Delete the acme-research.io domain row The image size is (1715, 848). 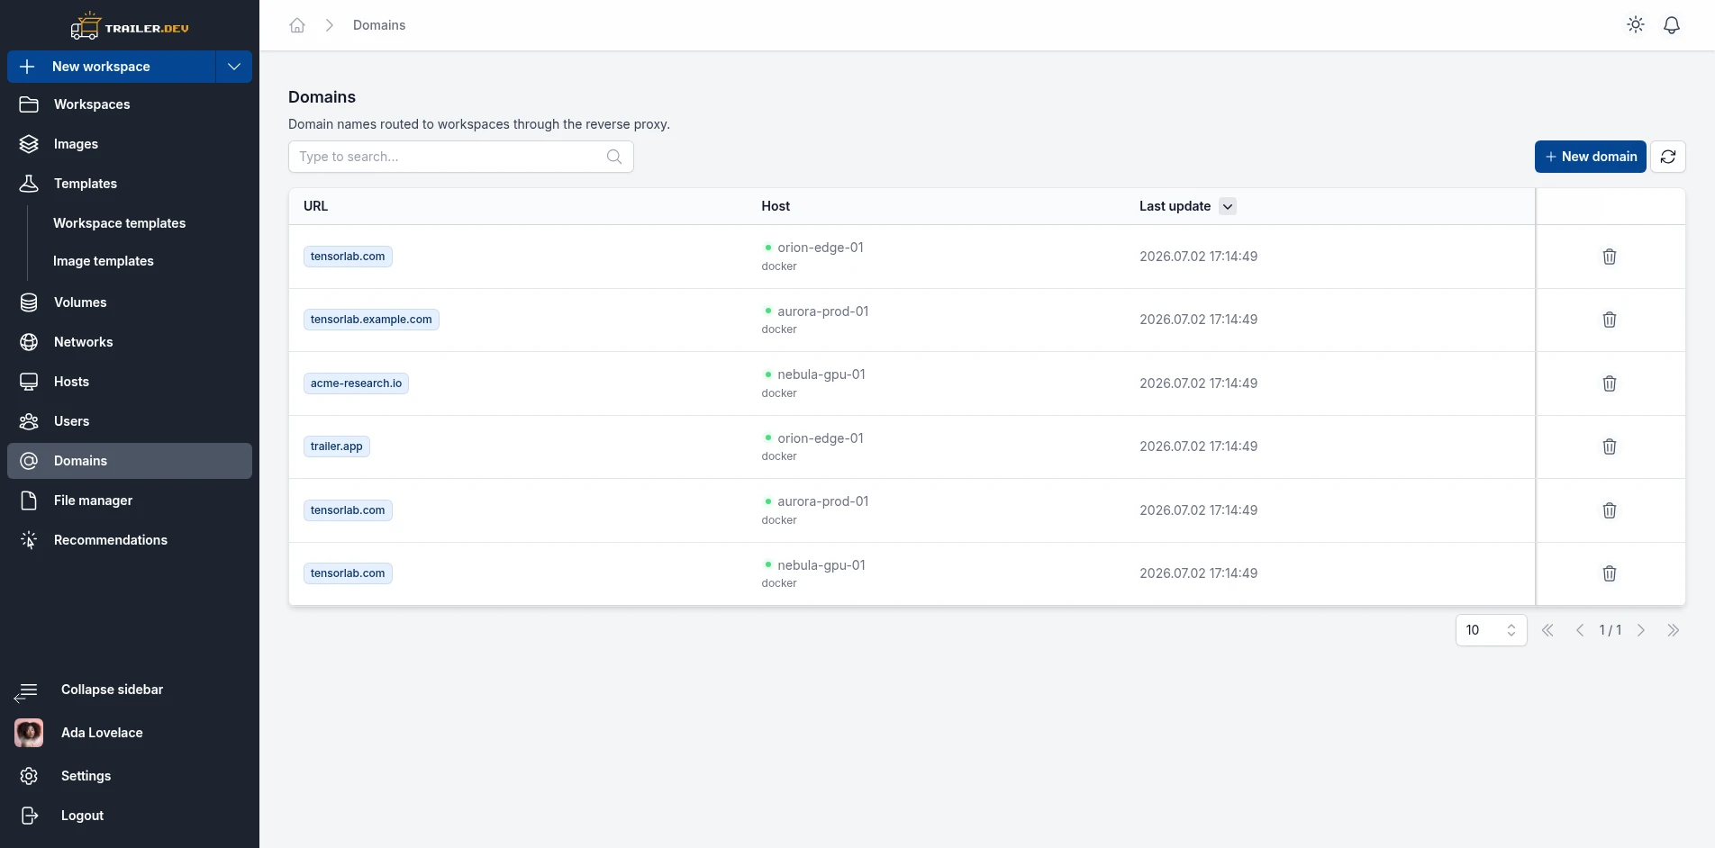coord(1610,383)
